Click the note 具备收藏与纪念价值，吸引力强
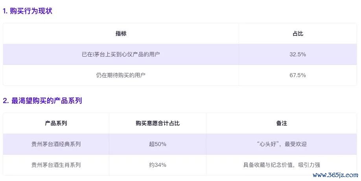 tap(281, 165)
